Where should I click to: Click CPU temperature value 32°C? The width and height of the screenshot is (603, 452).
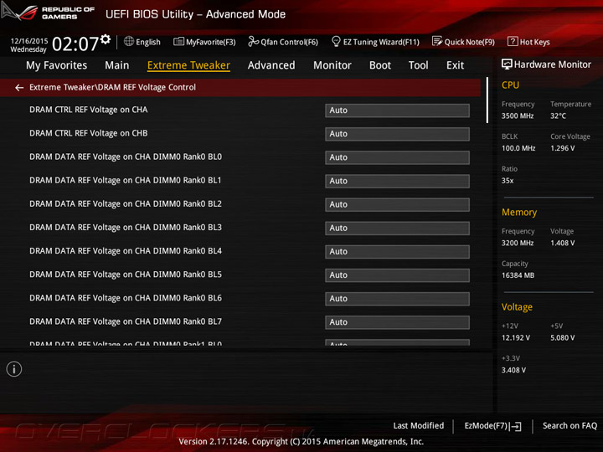coord(558,116)
